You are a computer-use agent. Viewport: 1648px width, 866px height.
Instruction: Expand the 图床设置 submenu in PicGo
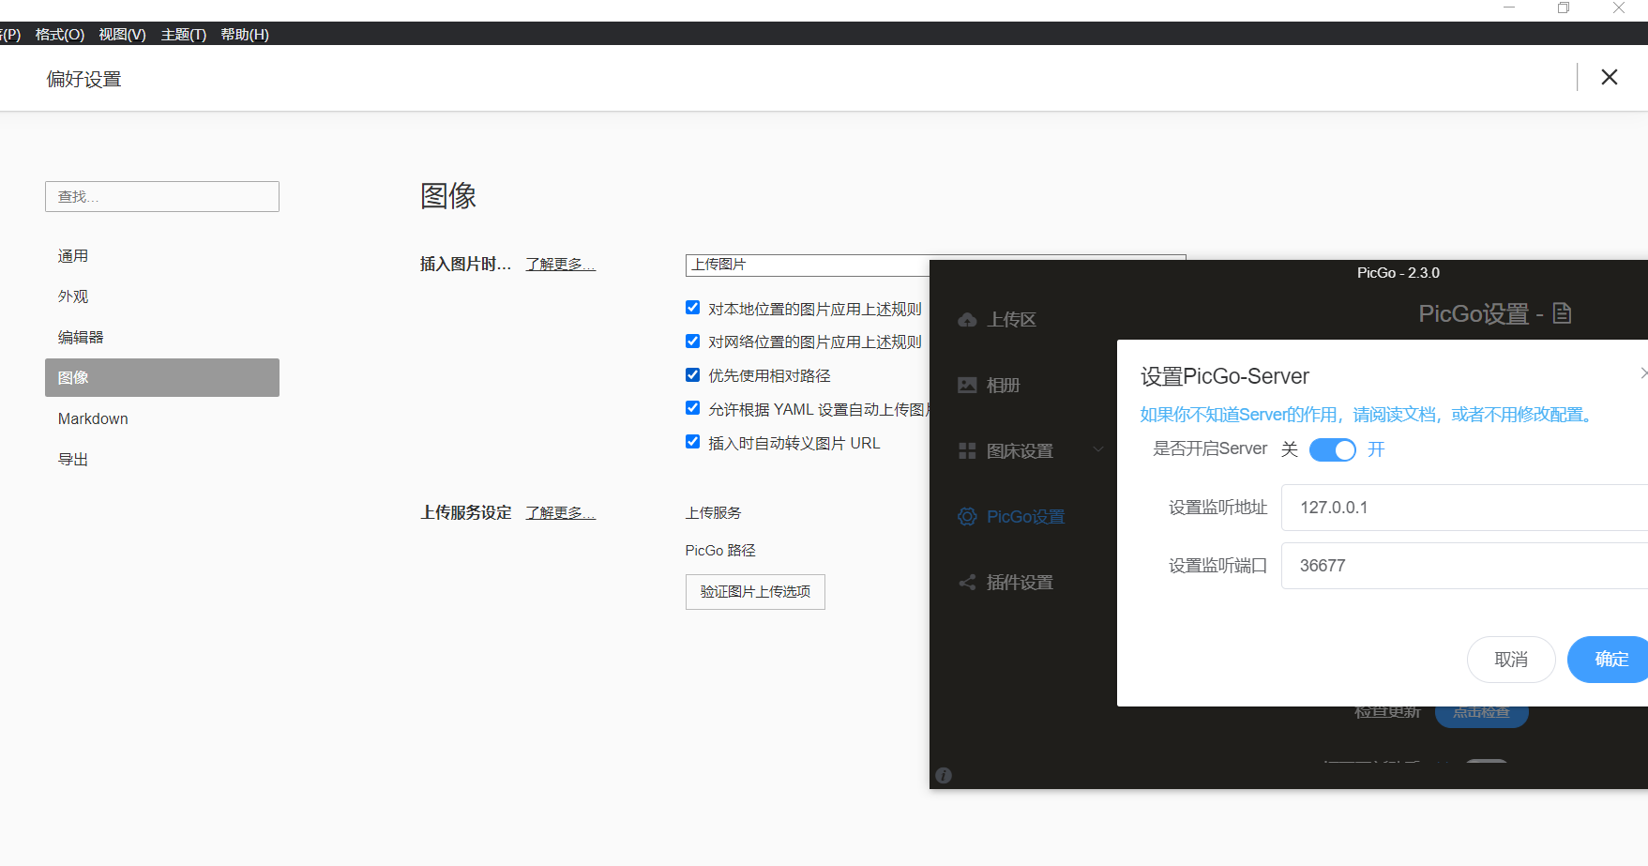1031,451
